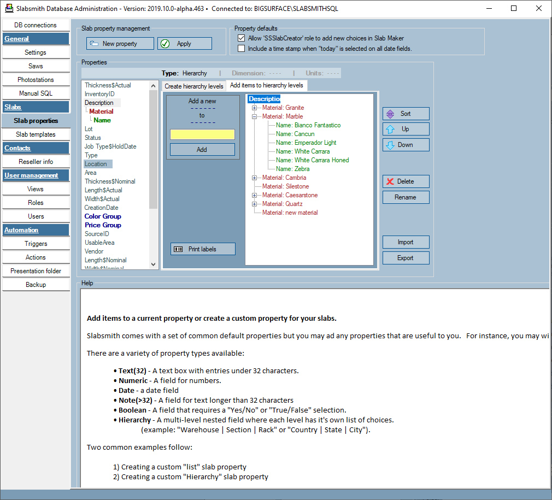This screenshot has height=500, width=552.
Task: Select Color Group property
Action: [103, 216]
